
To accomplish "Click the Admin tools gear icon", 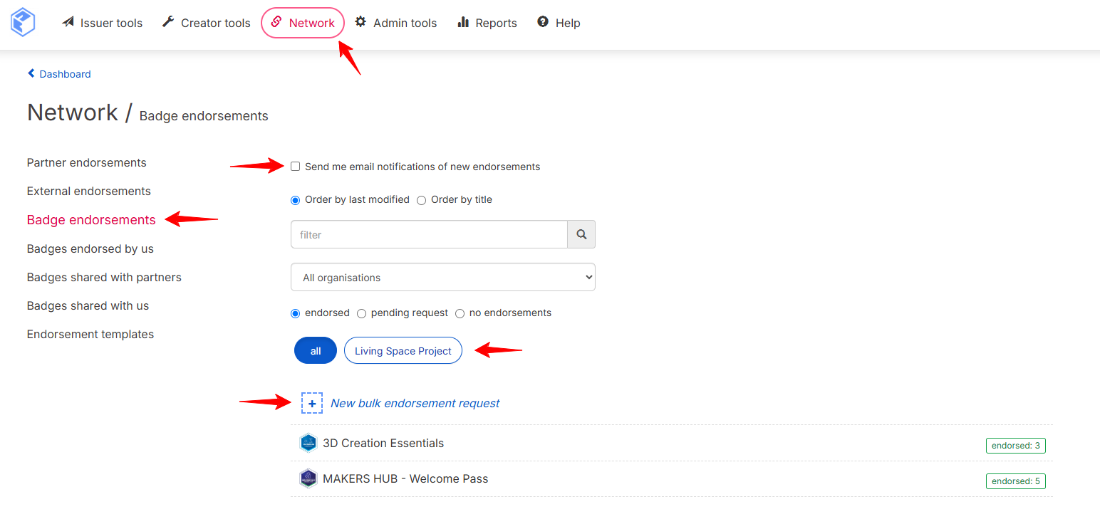I will pyautogui.click(x=360, y=22).
